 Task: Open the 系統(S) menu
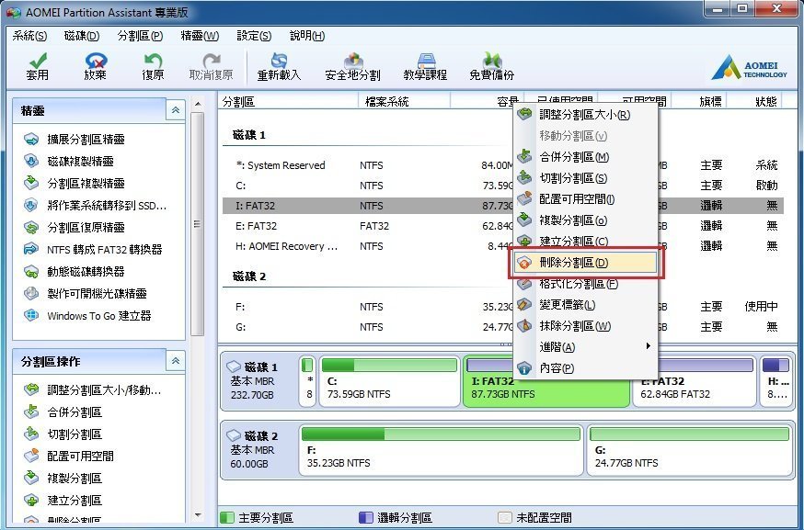(29, 36)
